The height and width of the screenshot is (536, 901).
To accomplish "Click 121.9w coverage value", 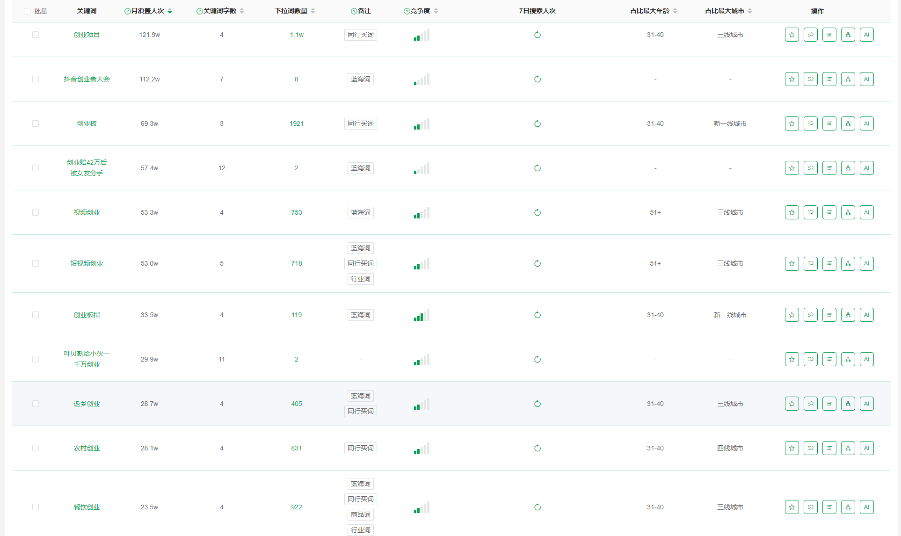I will [150, 35].
